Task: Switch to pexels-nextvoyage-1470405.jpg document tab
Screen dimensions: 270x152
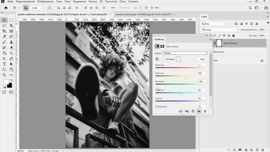Action: (x=144, y=14)
